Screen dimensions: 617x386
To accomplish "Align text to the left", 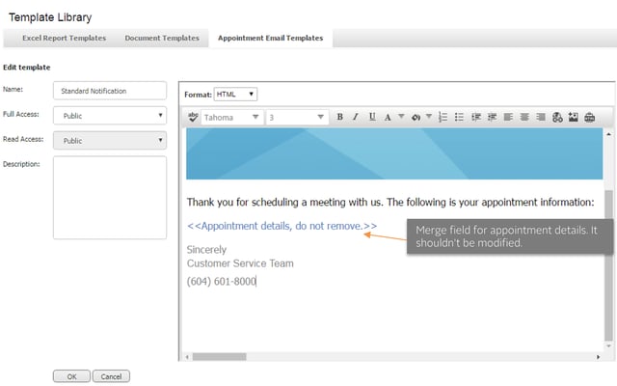I will 508,117.
